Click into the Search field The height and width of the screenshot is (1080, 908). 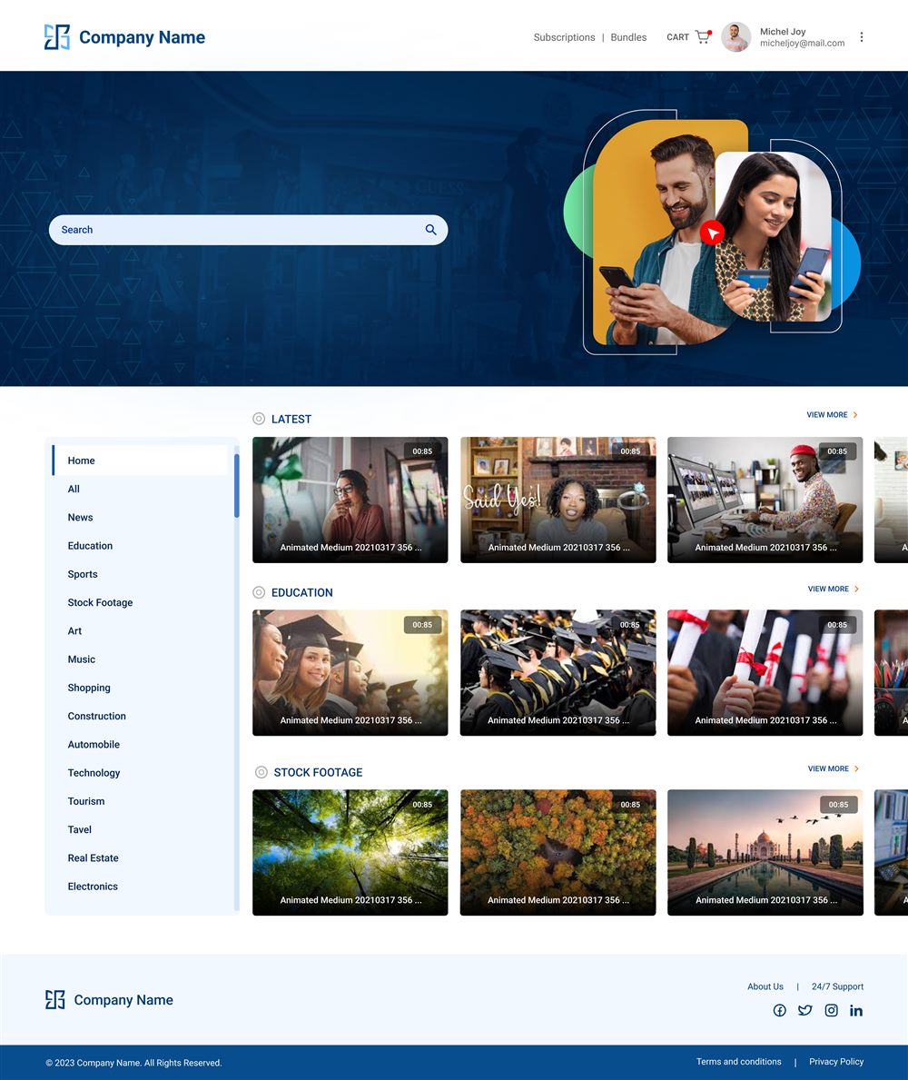249,230
